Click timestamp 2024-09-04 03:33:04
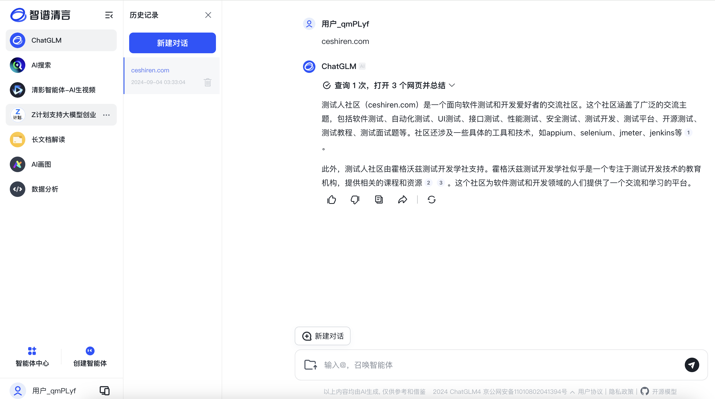The height and width of the screenshot is (399, 715). 158,82
